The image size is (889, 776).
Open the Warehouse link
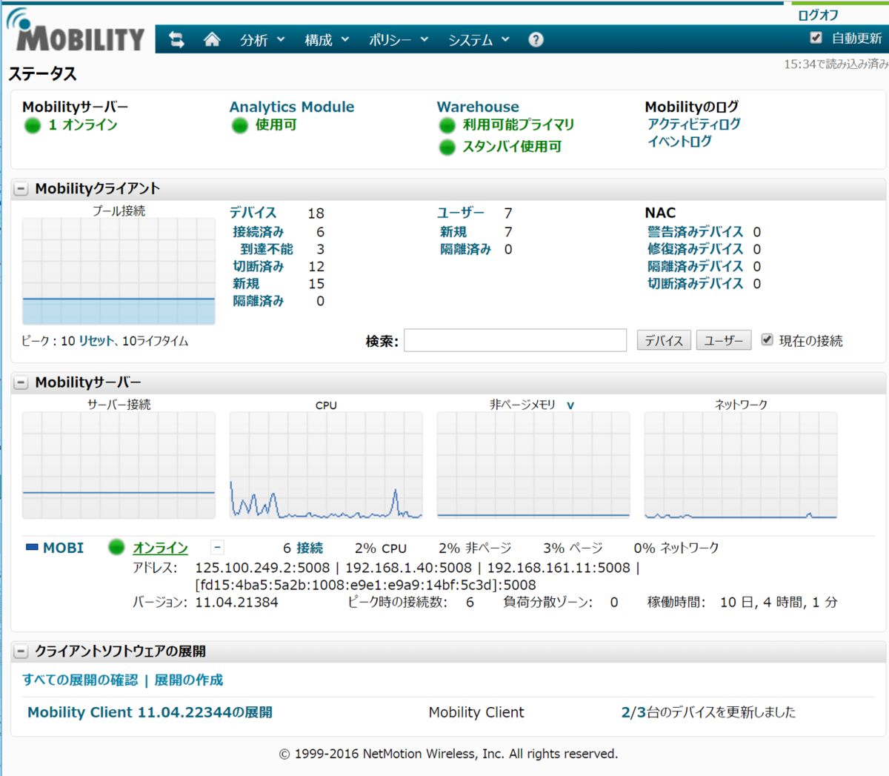pyautogui.click(x=478, y=107)
